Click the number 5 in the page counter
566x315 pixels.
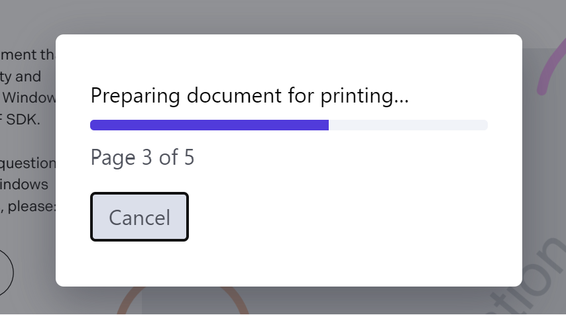point(189,157)
